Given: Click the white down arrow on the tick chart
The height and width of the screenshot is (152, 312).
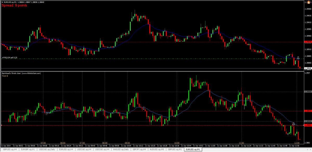Looking at the screenshot, I should tap(293, 124).
